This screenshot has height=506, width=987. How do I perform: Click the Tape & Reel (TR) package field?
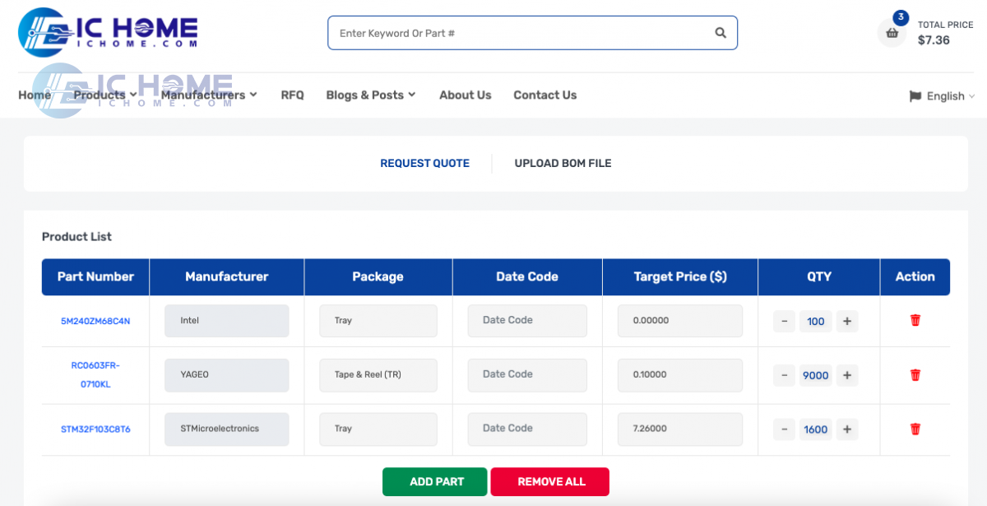(x=378, y=375)
